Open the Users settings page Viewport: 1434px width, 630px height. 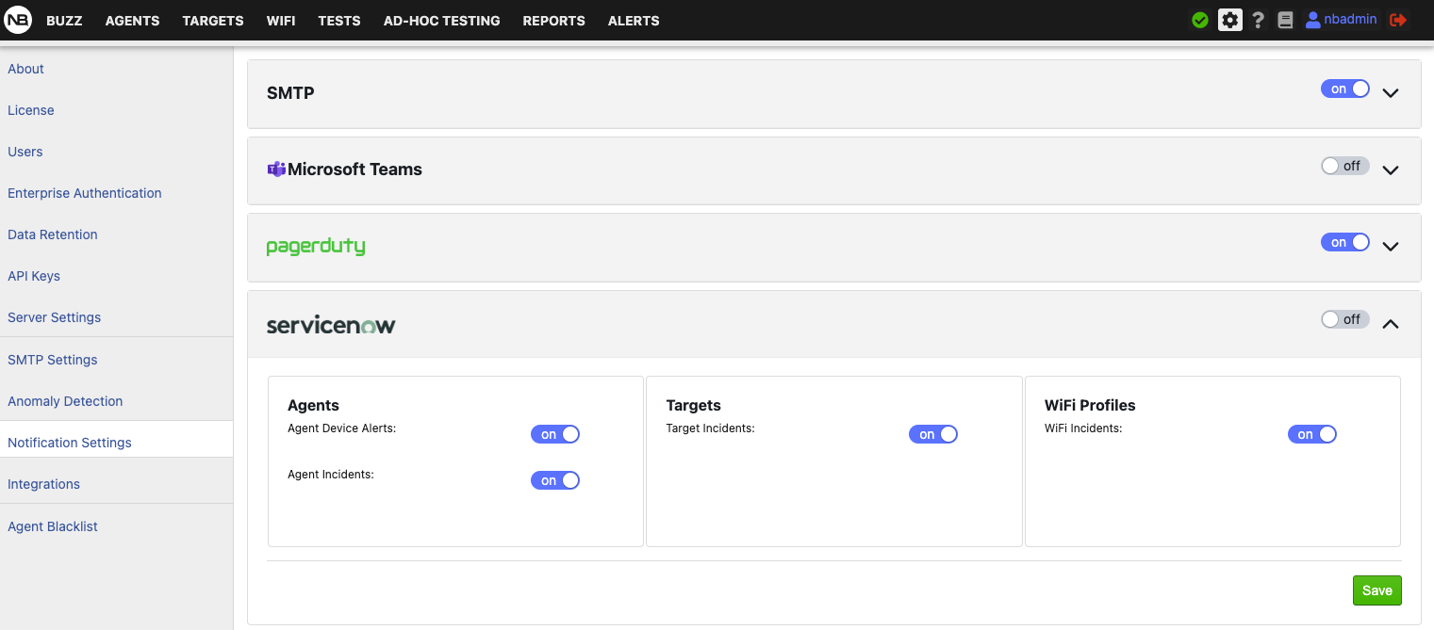25,152
